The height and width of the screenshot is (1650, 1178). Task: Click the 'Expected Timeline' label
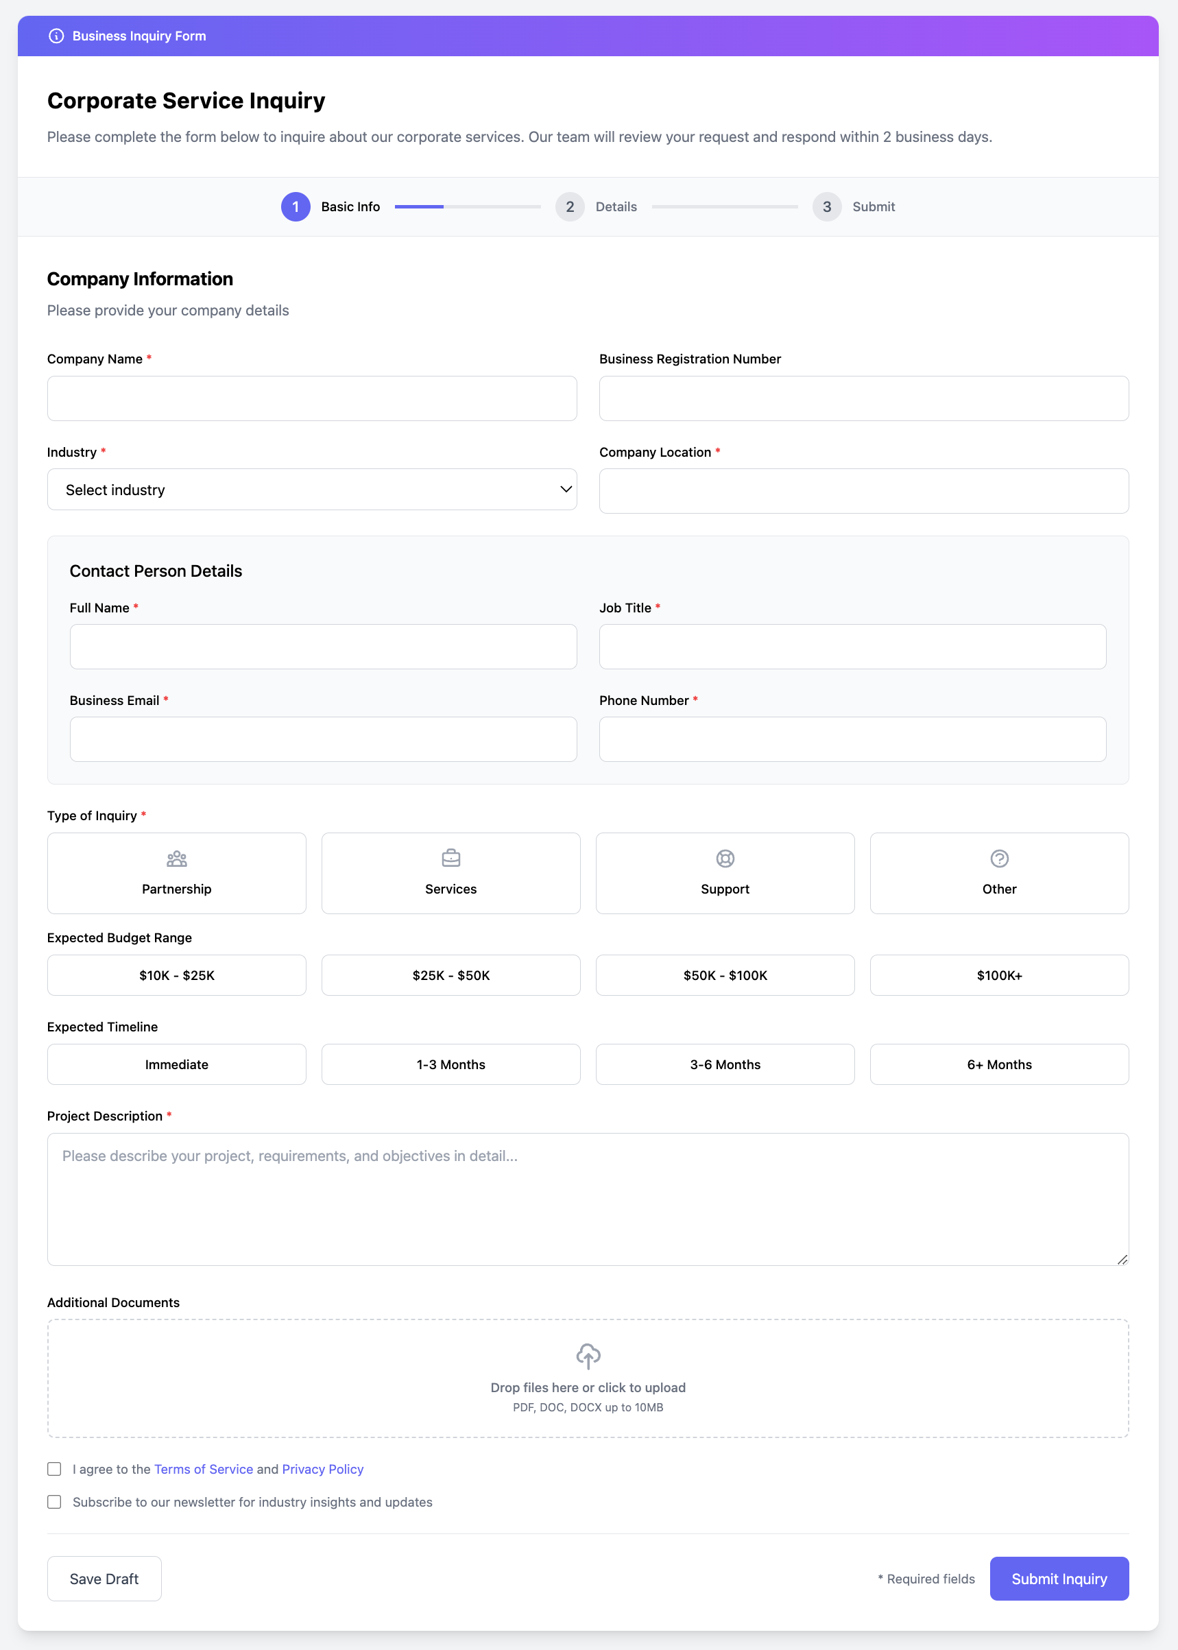click(102, 1027)
